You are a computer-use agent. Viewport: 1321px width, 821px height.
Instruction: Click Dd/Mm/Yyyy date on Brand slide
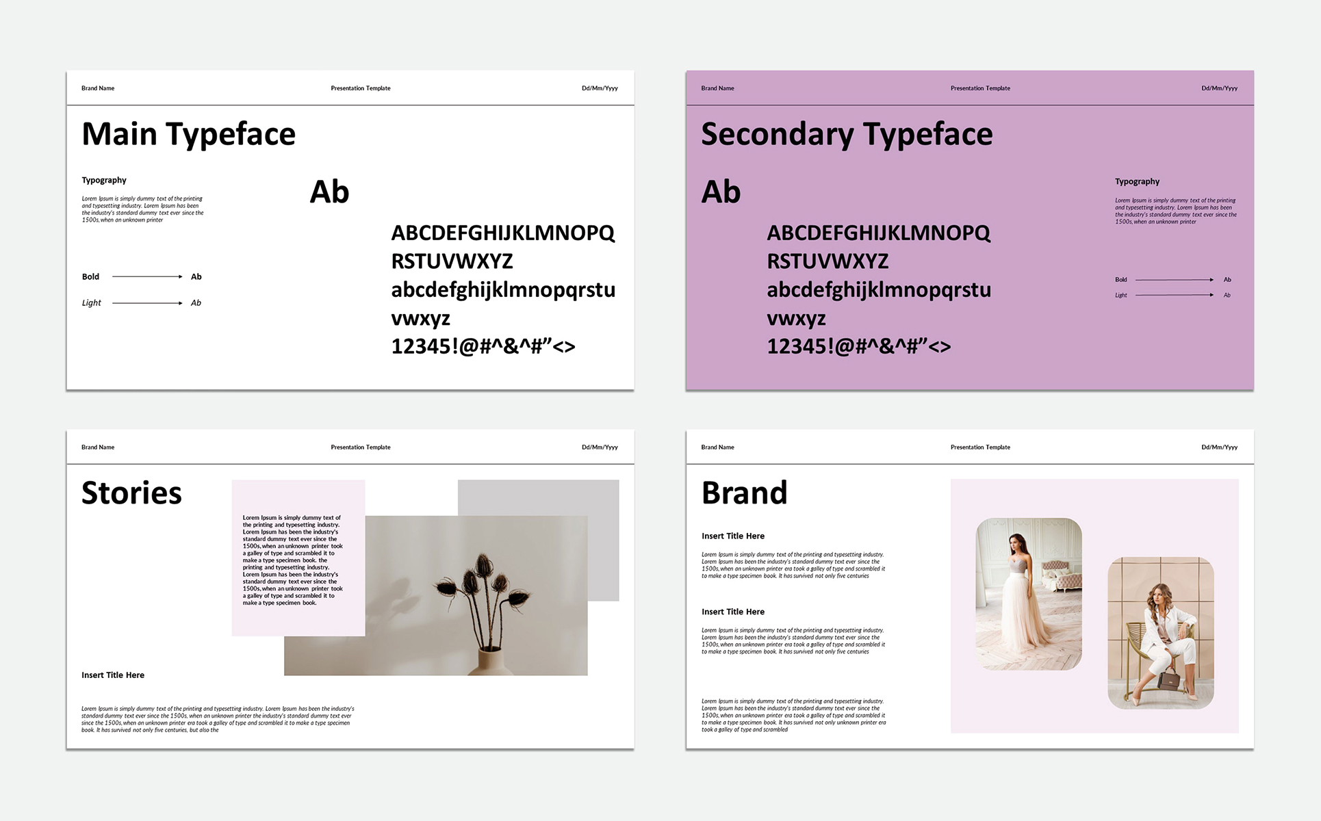click(x=1219, y=447)
